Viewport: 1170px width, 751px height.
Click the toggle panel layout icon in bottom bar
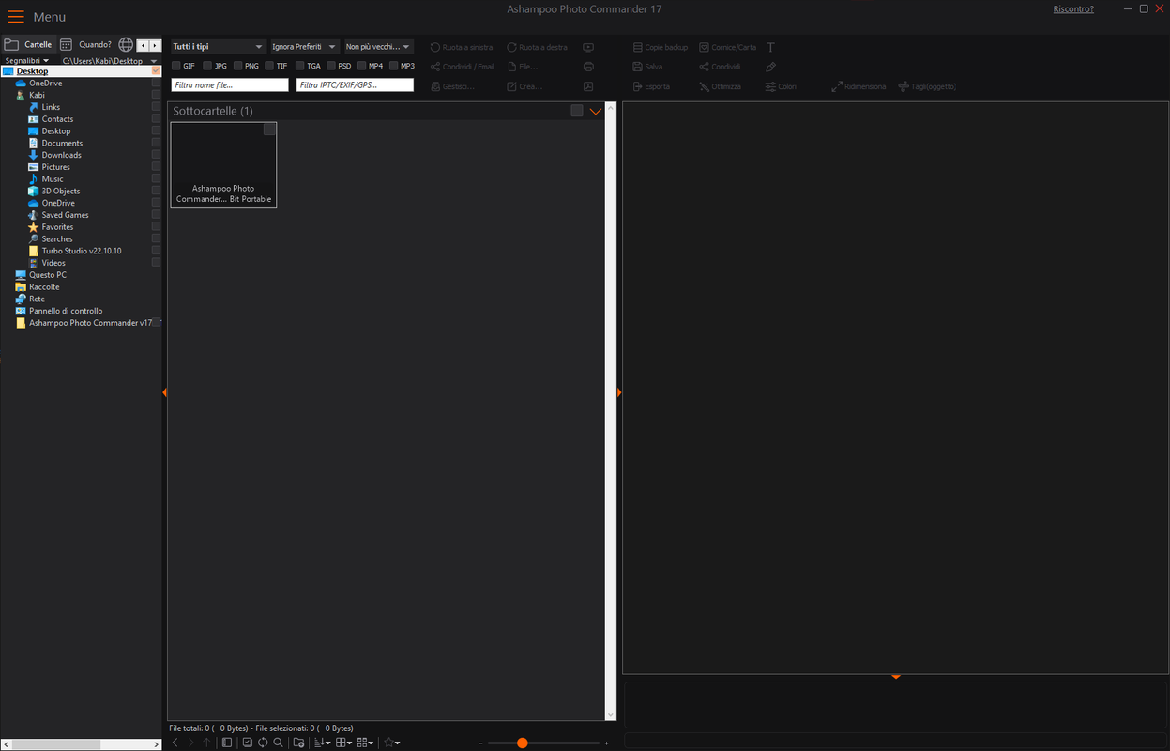click(226, 743)
